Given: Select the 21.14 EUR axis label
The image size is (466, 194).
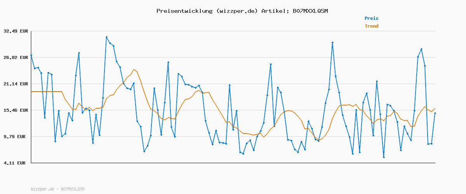Looking at the screenshot, I should pos(16,84).
